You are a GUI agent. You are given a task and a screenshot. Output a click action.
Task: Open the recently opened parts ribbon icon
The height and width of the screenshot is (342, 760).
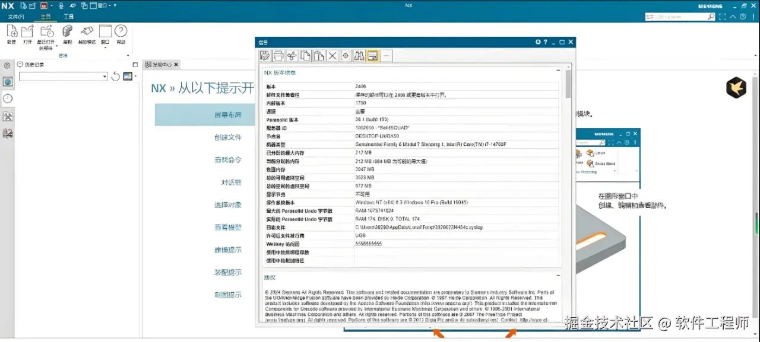[x=46, y=31]
